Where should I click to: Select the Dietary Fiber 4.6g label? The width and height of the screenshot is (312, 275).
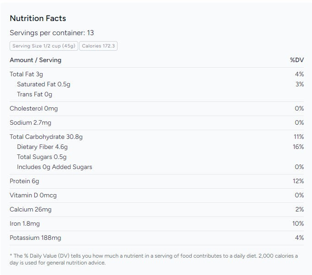click(42, 147)
